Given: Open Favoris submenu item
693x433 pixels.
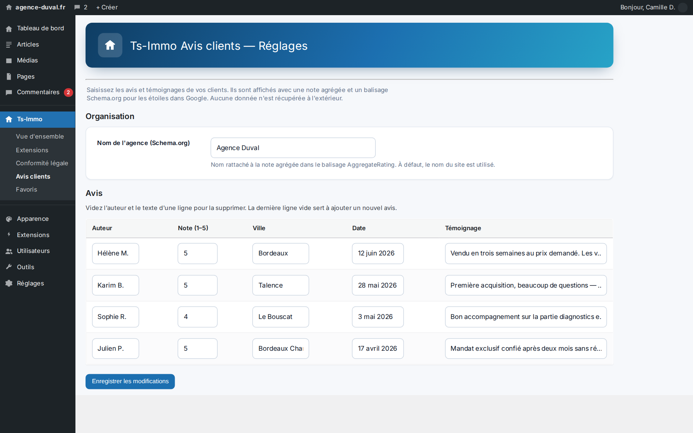Looking at the screenshot, I should tap(26, 189).
